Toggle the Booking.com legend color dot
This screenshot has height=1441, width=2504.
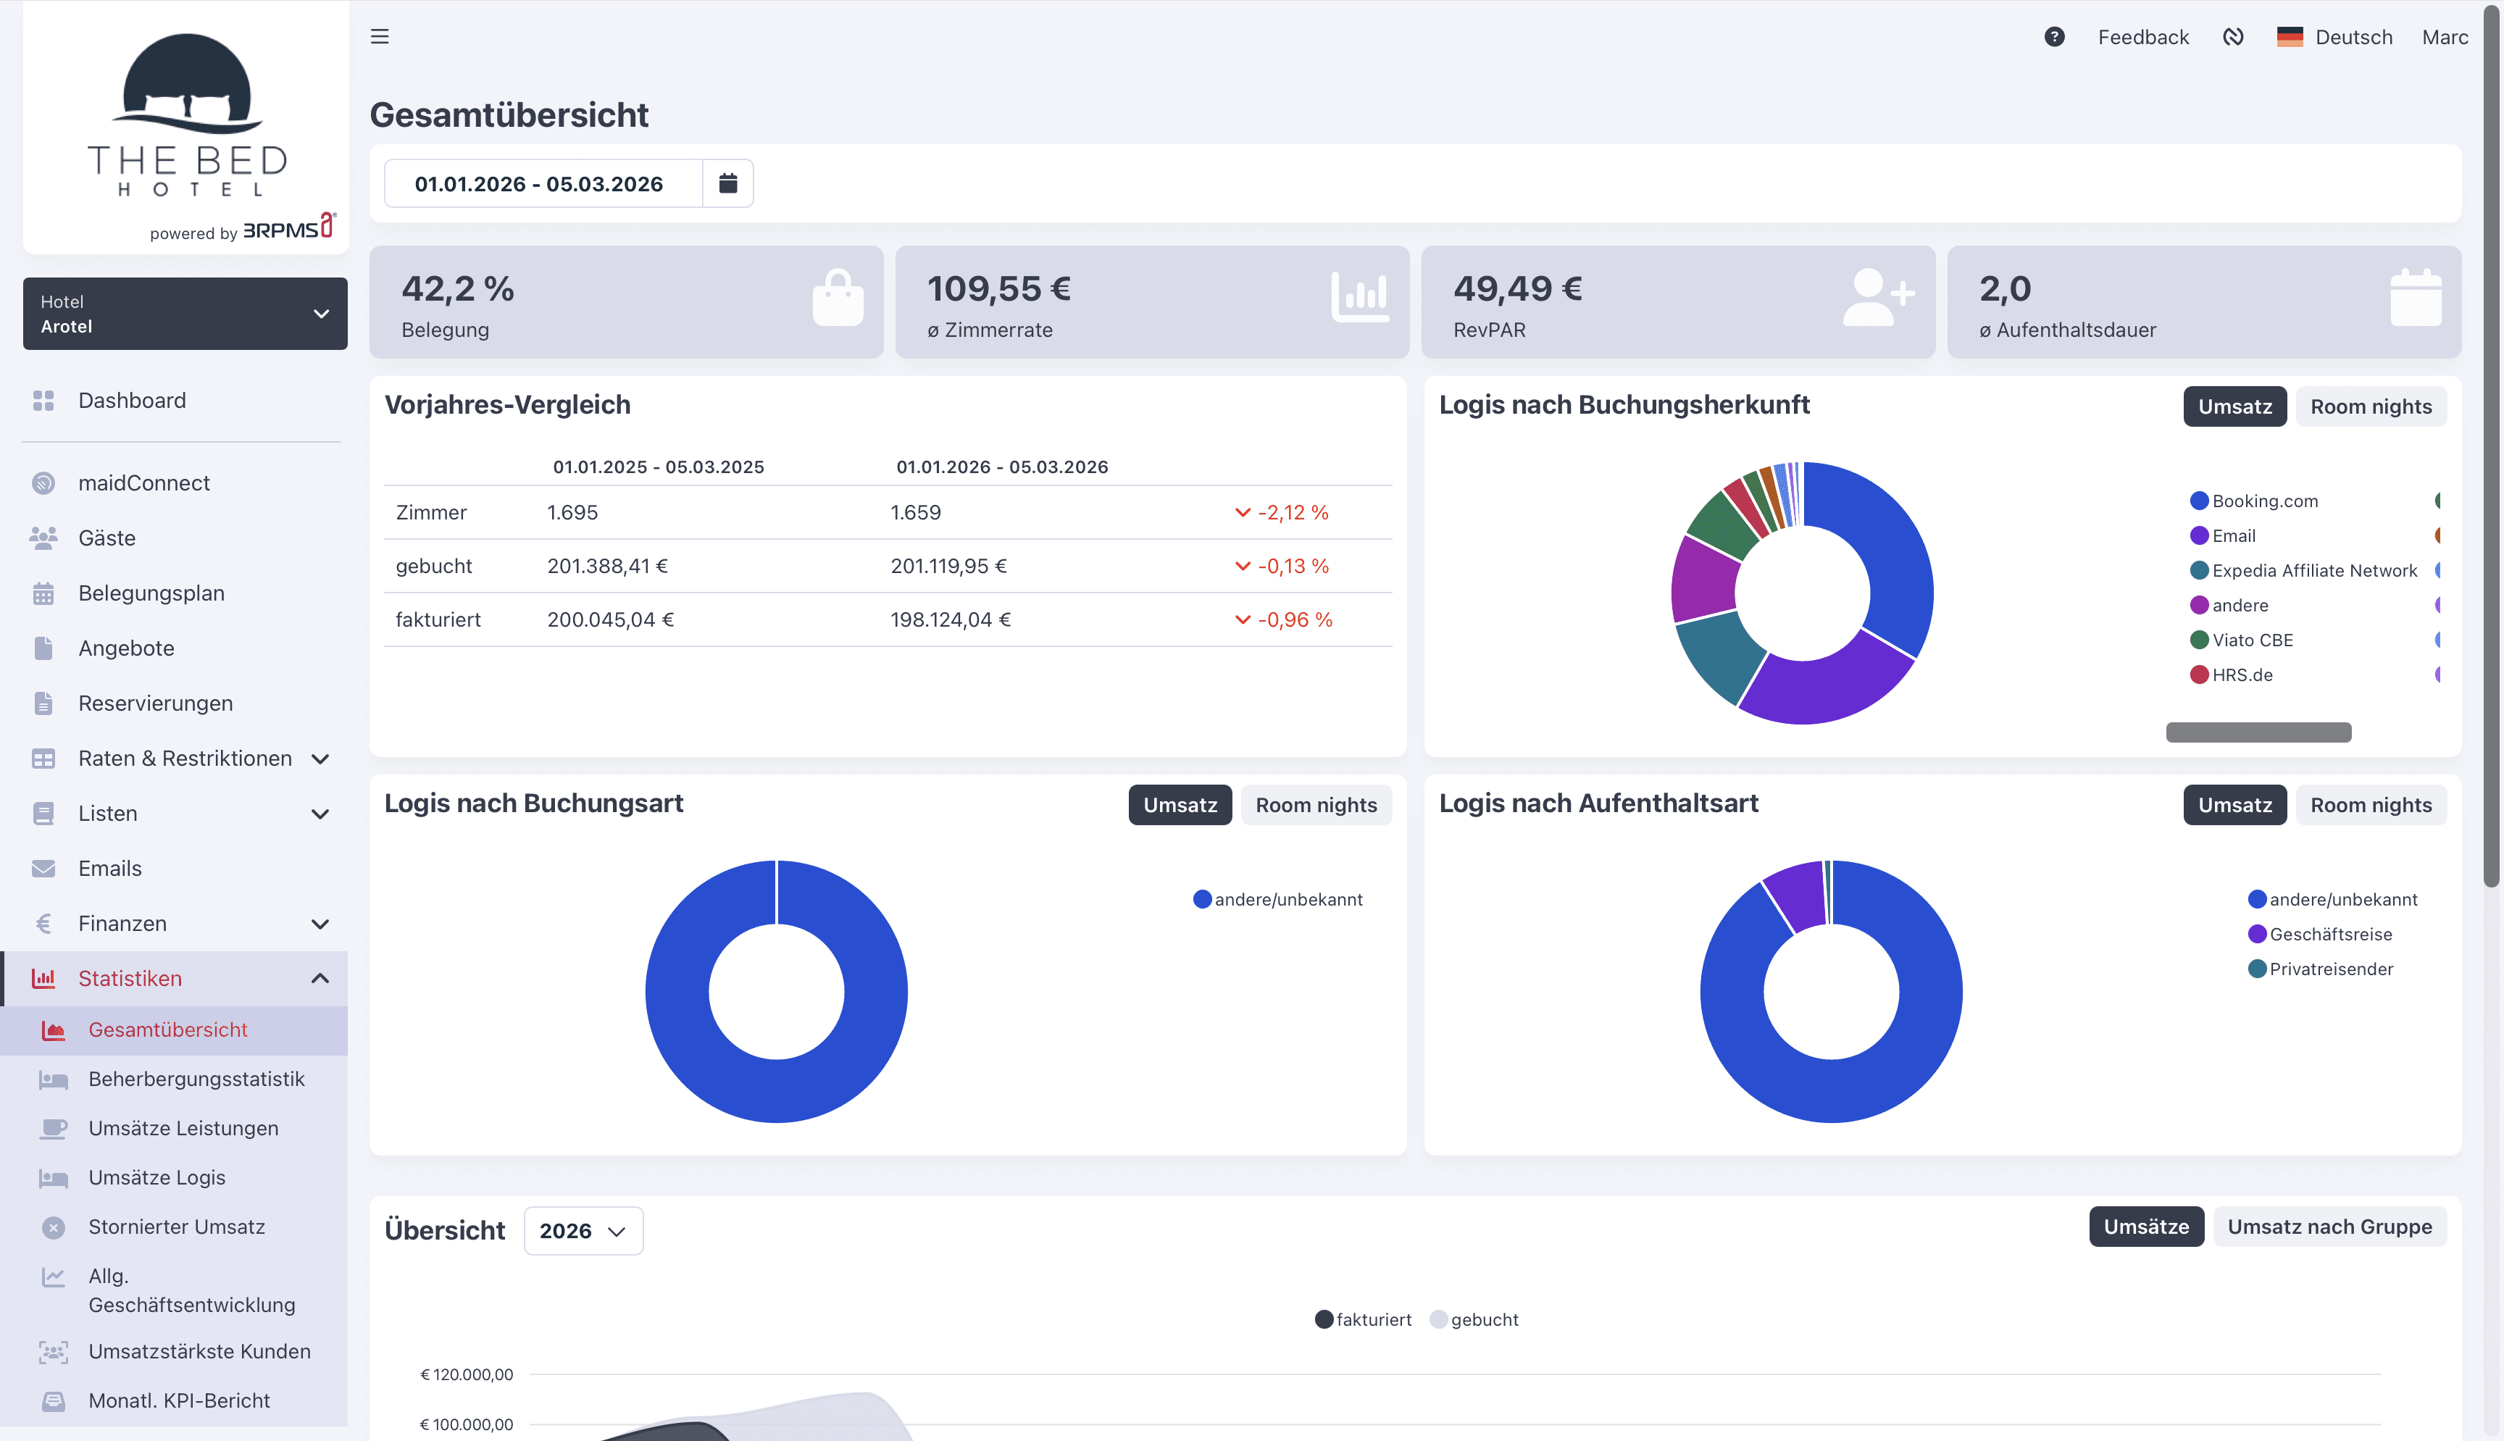click(x=2199, y=501)
